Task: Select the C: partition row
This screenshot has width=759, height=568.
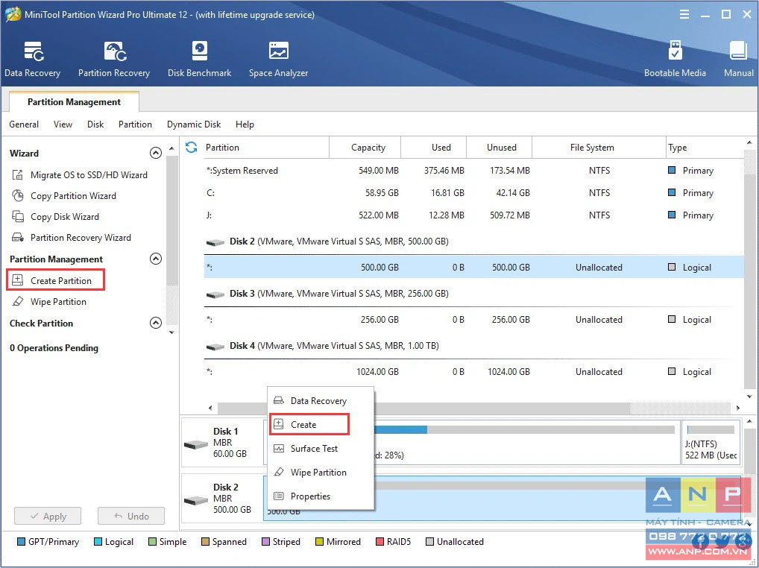Action: (x=473, y=192)
